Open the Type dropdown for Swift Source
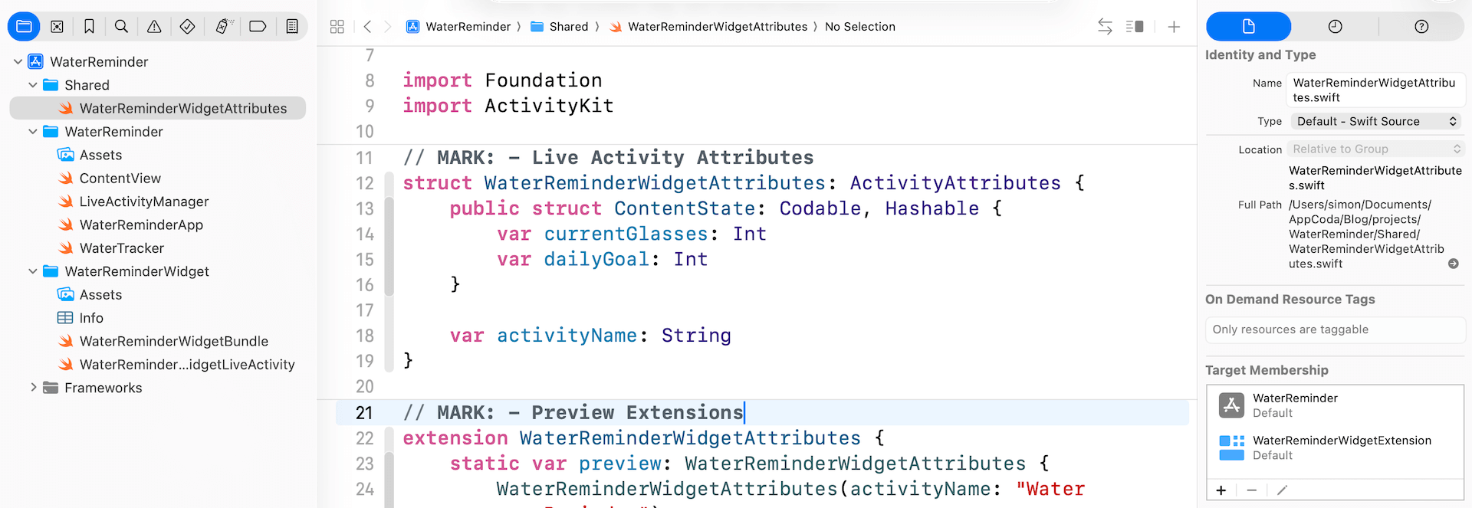 pyautogui.click(x=1375, y=122)
